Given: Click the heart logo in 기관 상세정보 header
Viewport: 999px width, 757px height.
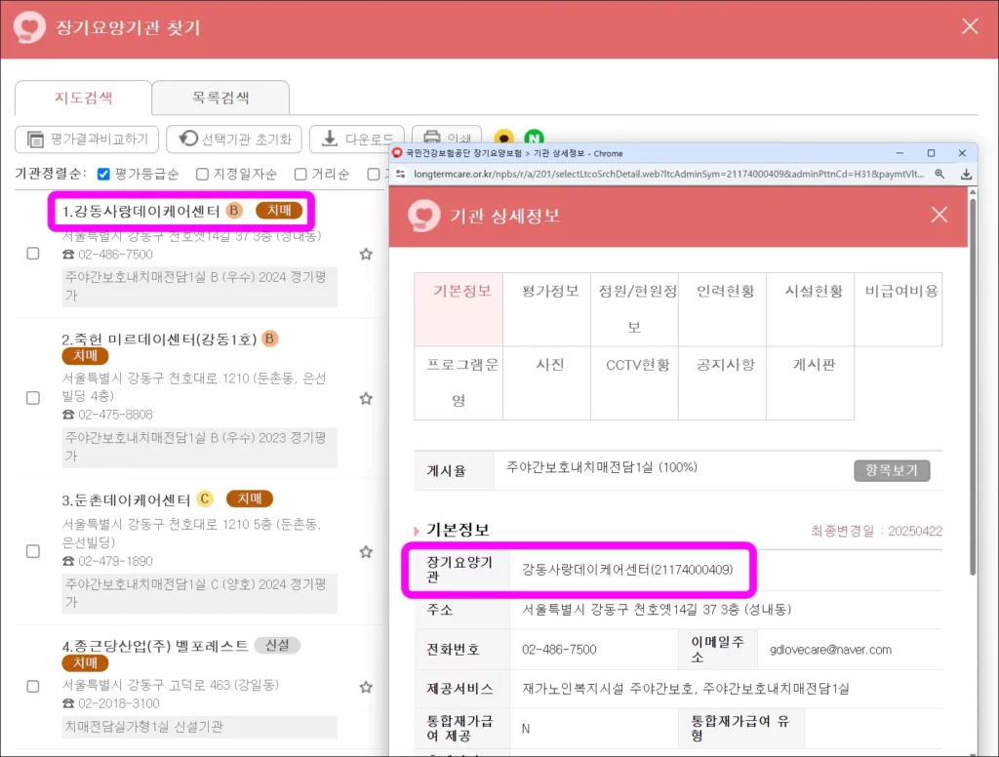Looking at the screenshot, I should (423, 215).
